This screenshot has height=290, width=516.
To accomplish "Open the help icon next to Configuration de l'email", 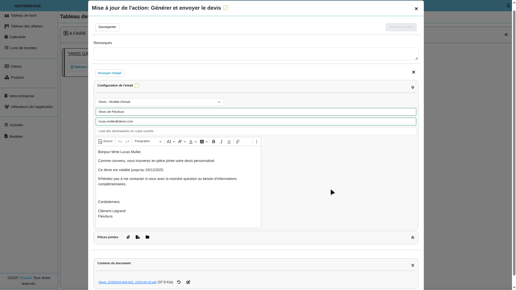I will pos(137,86).
